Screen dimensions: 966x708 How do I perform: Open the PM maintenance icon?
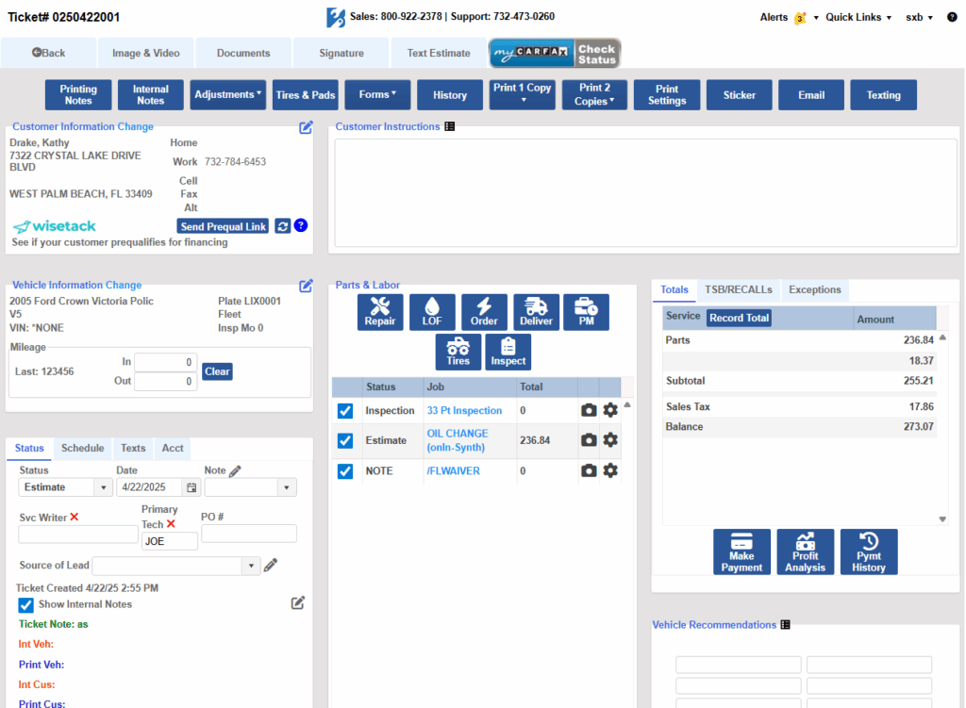(586, 312)
